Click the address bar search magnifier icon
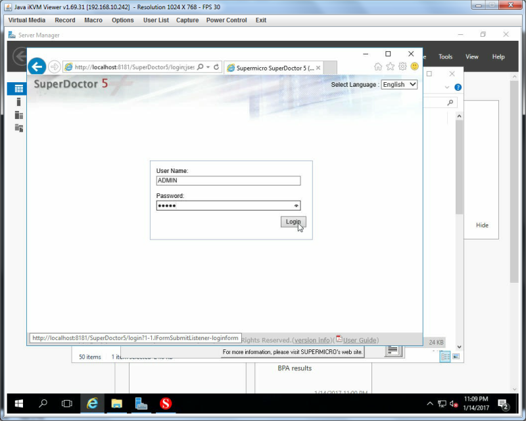 coord(201,67)
